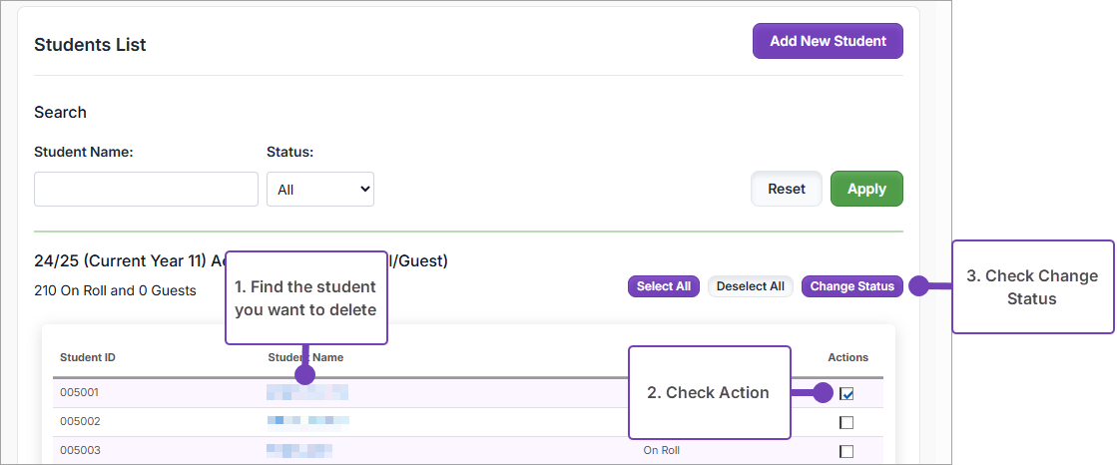Click the blurred name of student 005002
This screenshot has height=465, width=1117.
point(308,421)
